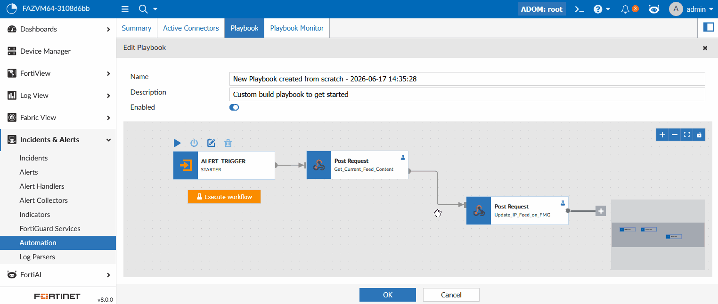Select Alert Handlers in sidebar
Viewport: 718px width, 304px height.
[42, 186]
